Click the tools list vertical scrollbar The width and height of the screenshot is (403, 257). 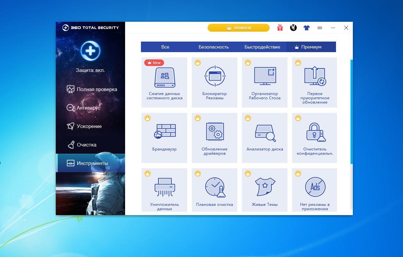click(352, 112)
